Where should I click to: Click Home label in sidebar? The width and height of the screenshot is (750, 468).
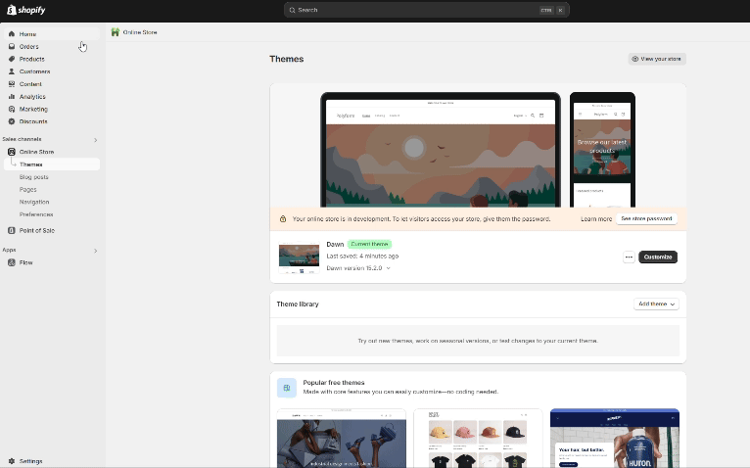tap(27, 34)
